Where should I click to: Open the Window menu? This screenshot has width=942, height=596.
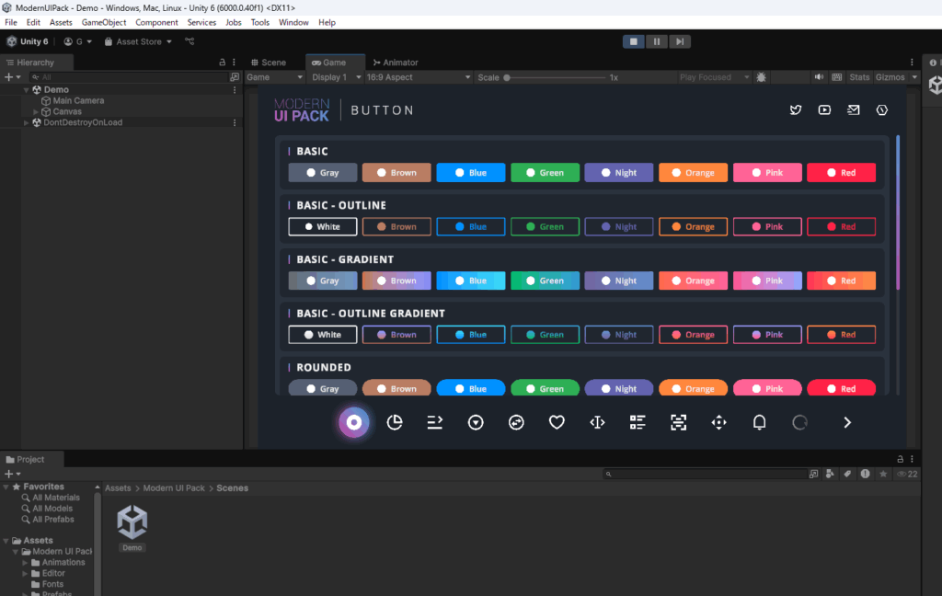[293, 22]
